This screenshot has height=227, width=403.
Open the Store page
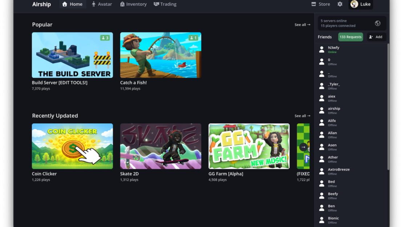click(321, 4)
